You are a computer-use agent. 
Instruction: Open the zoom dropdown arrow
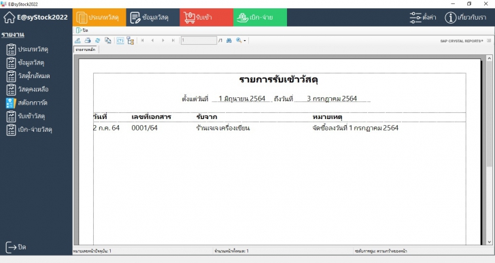(245, 41)
